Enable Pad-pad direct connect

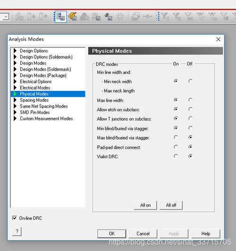click(176, 147)
